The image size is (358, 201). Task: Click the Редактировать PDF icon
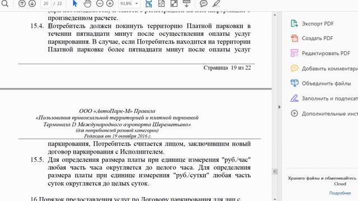pyautogui.click(x=294, y=53)
